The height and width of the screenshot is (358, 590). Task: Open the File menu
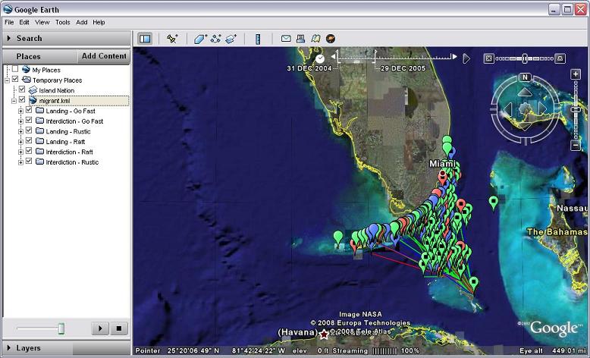(9, 22)
